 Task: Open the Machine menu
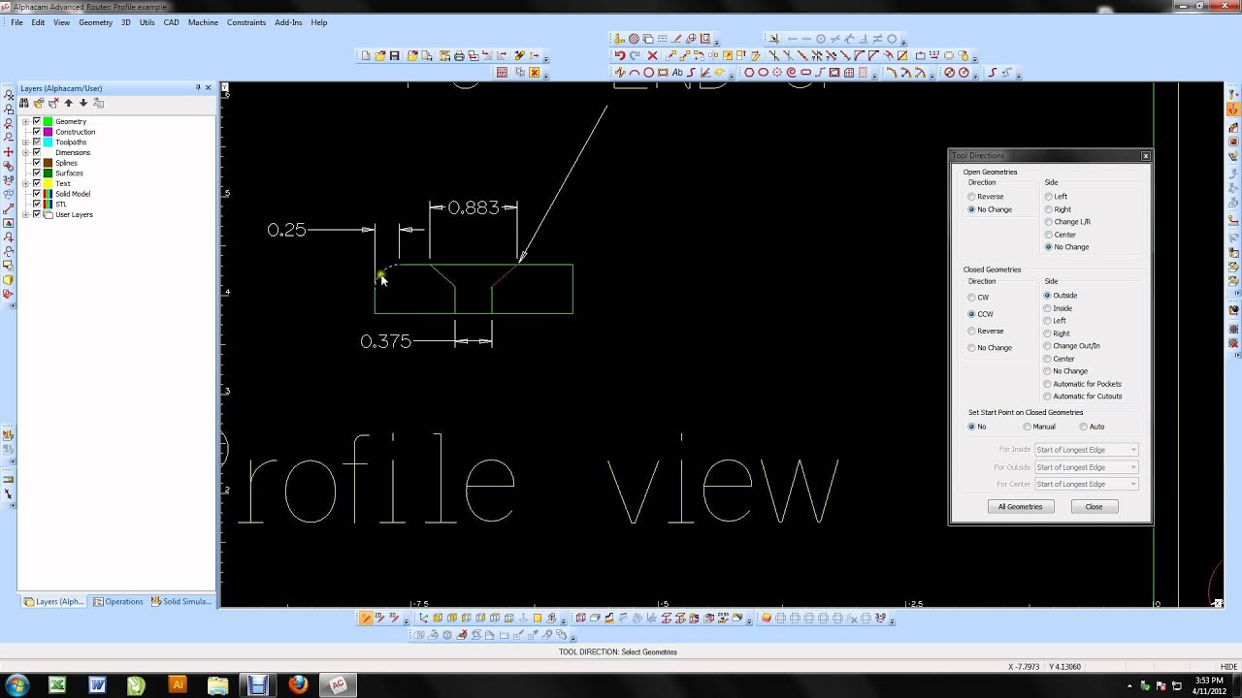coord(203,22)
